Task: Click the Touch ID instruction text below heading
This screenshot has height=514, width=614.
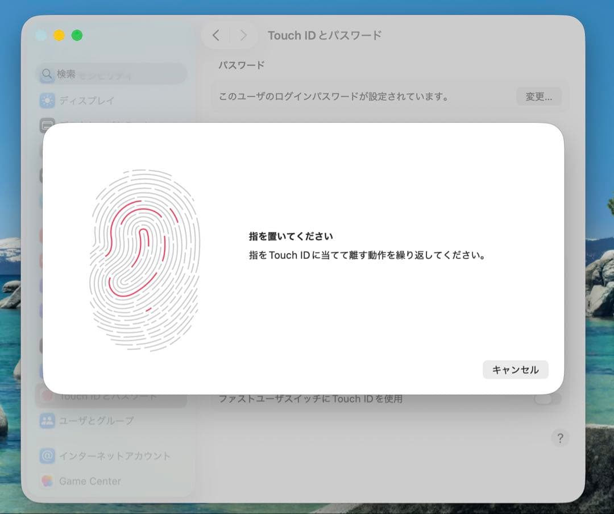Action: click(x=368, y=255)
